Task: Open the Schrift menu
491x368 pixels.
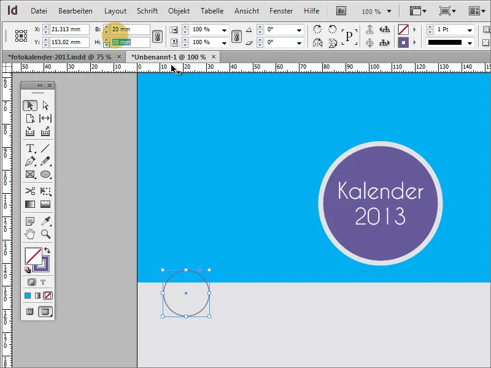Action: pos(147,11)
